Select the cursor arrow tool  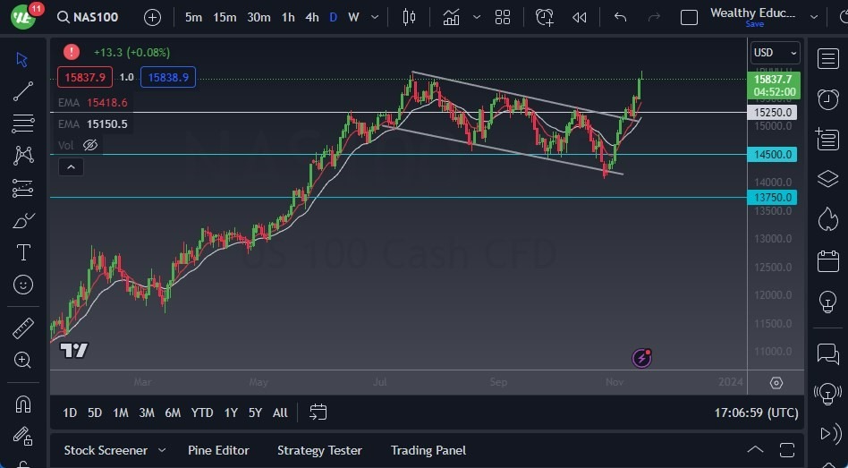coord(22,60)
